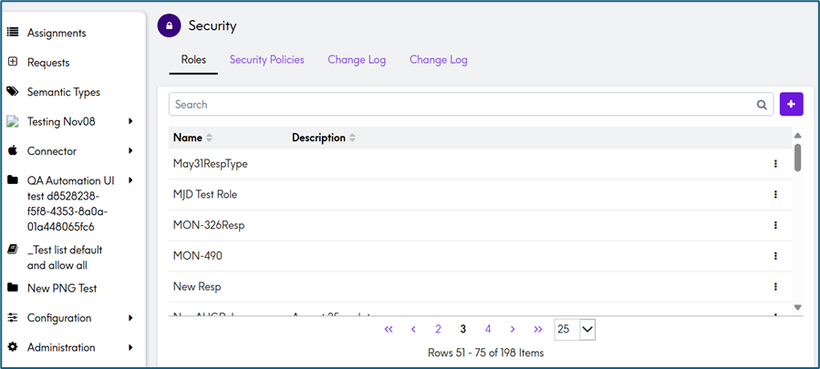Expand the Configuration submenu arrow
The height and width of the screenshot is (369, 820).
[130, 318]
